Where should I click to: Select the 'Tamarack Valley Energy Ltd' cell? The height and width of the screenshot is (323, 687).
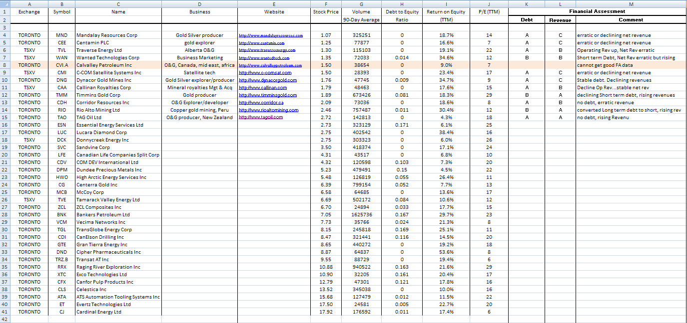[118, 200]
